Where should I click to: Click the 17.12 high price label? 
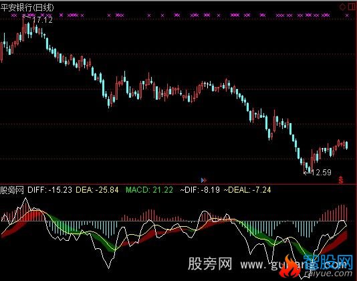point(43,20)
